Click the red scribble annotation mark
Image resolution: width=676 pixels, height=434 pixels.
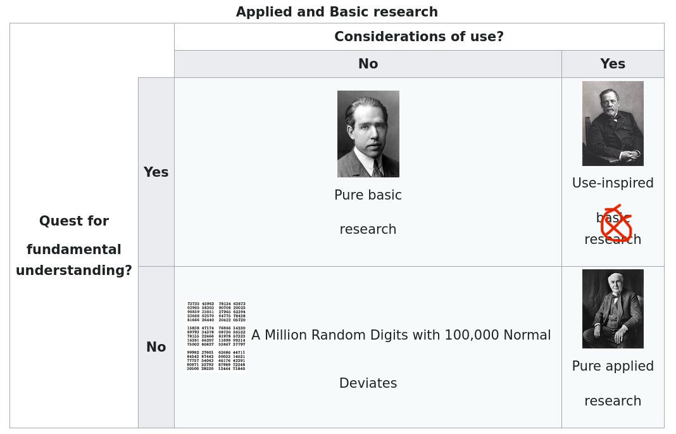[616, 224]
